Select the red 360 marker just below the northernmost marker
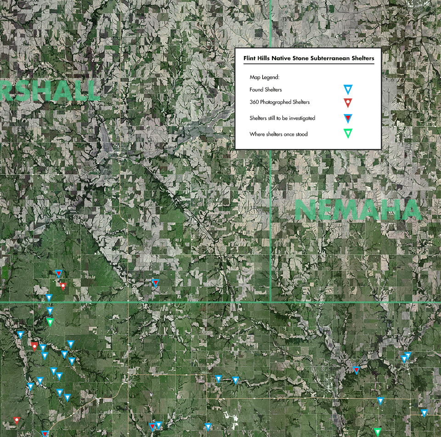This screenshot has width=441, height=437. click(x=63, y=286)
